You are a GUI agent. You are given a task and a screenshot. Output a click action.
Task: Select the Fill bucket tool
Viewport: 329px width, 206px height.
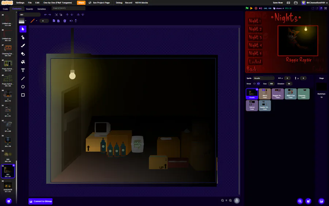click(23, 62)
